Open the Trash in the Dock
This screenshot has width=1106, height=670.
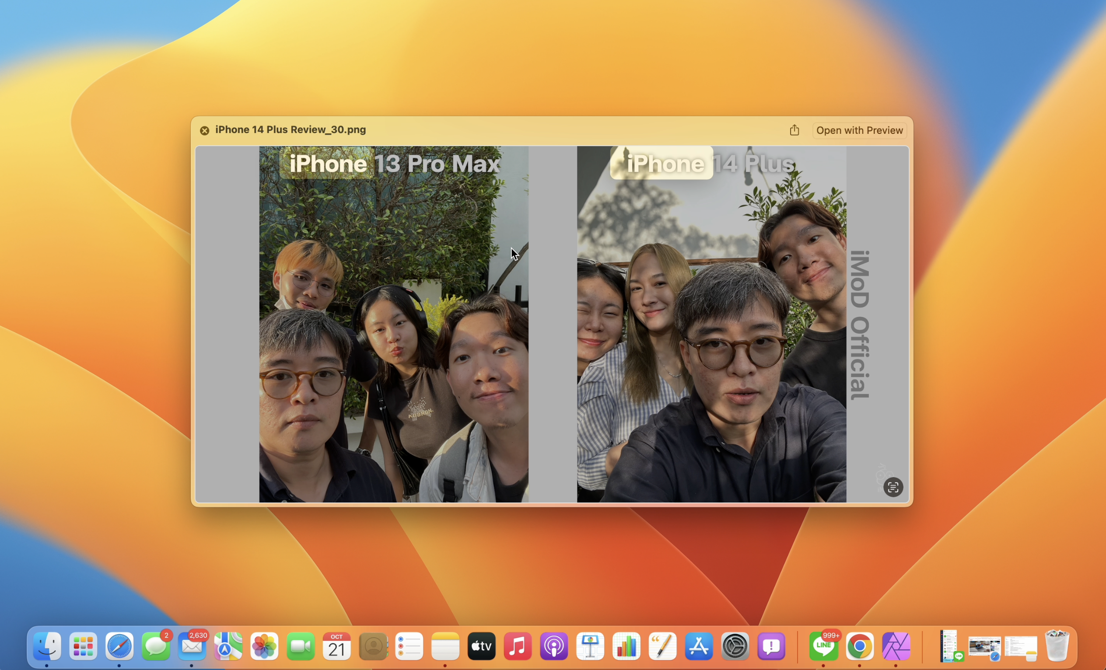click(1057, 646)
